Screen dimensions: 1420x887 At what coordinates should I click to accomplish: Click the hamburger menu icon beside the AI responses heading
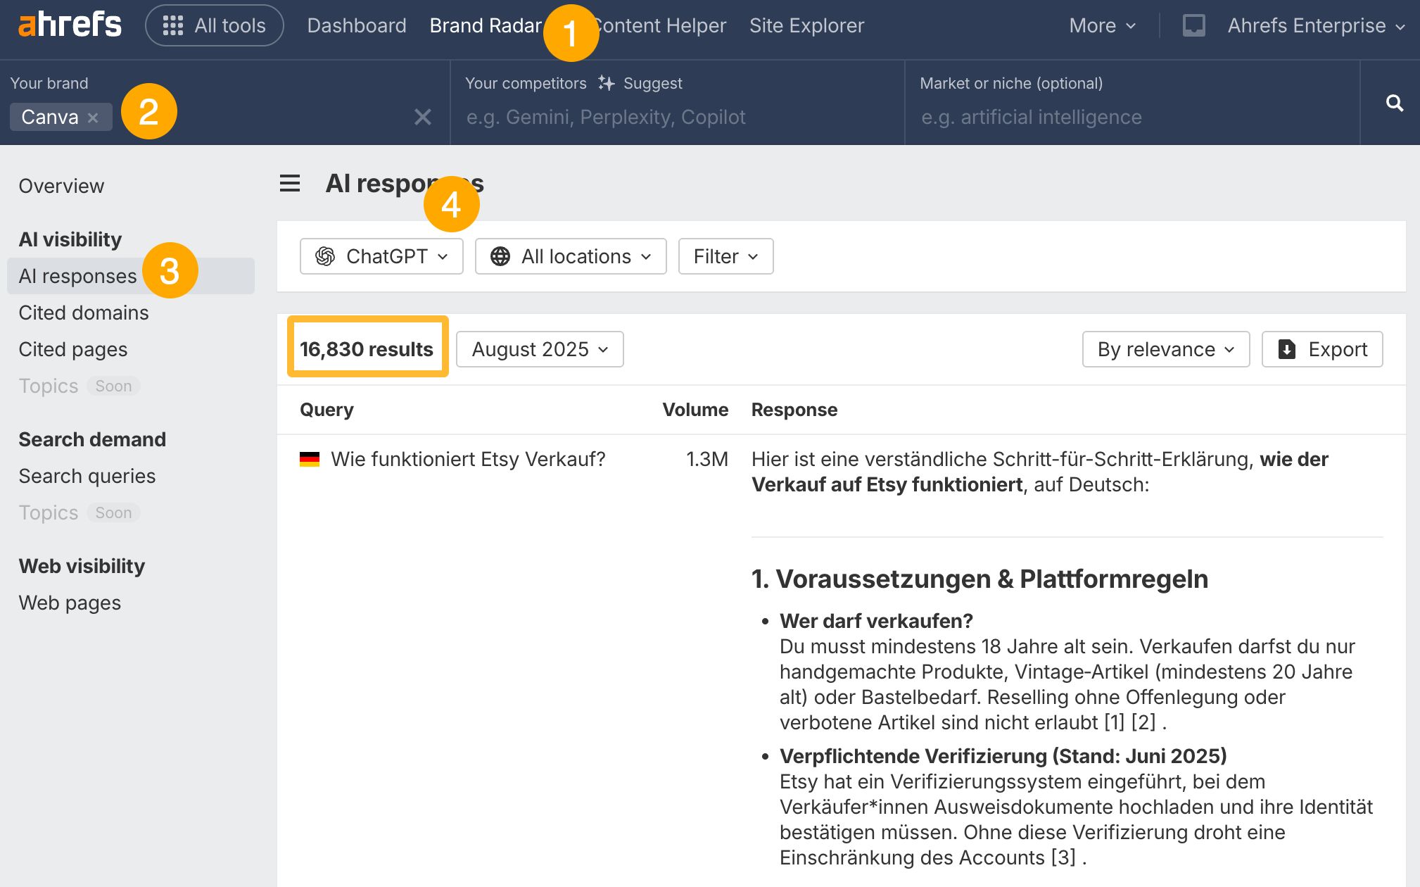coord(290,184)
